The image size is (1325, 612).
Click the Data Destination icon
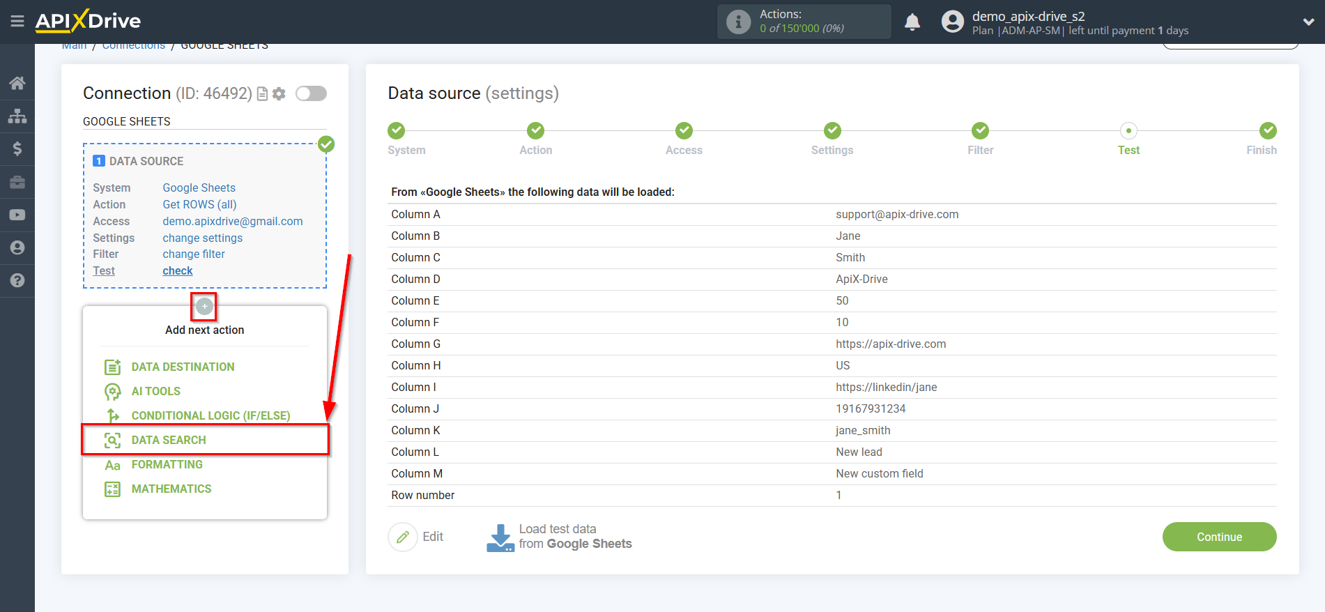[x=112, y=367]
